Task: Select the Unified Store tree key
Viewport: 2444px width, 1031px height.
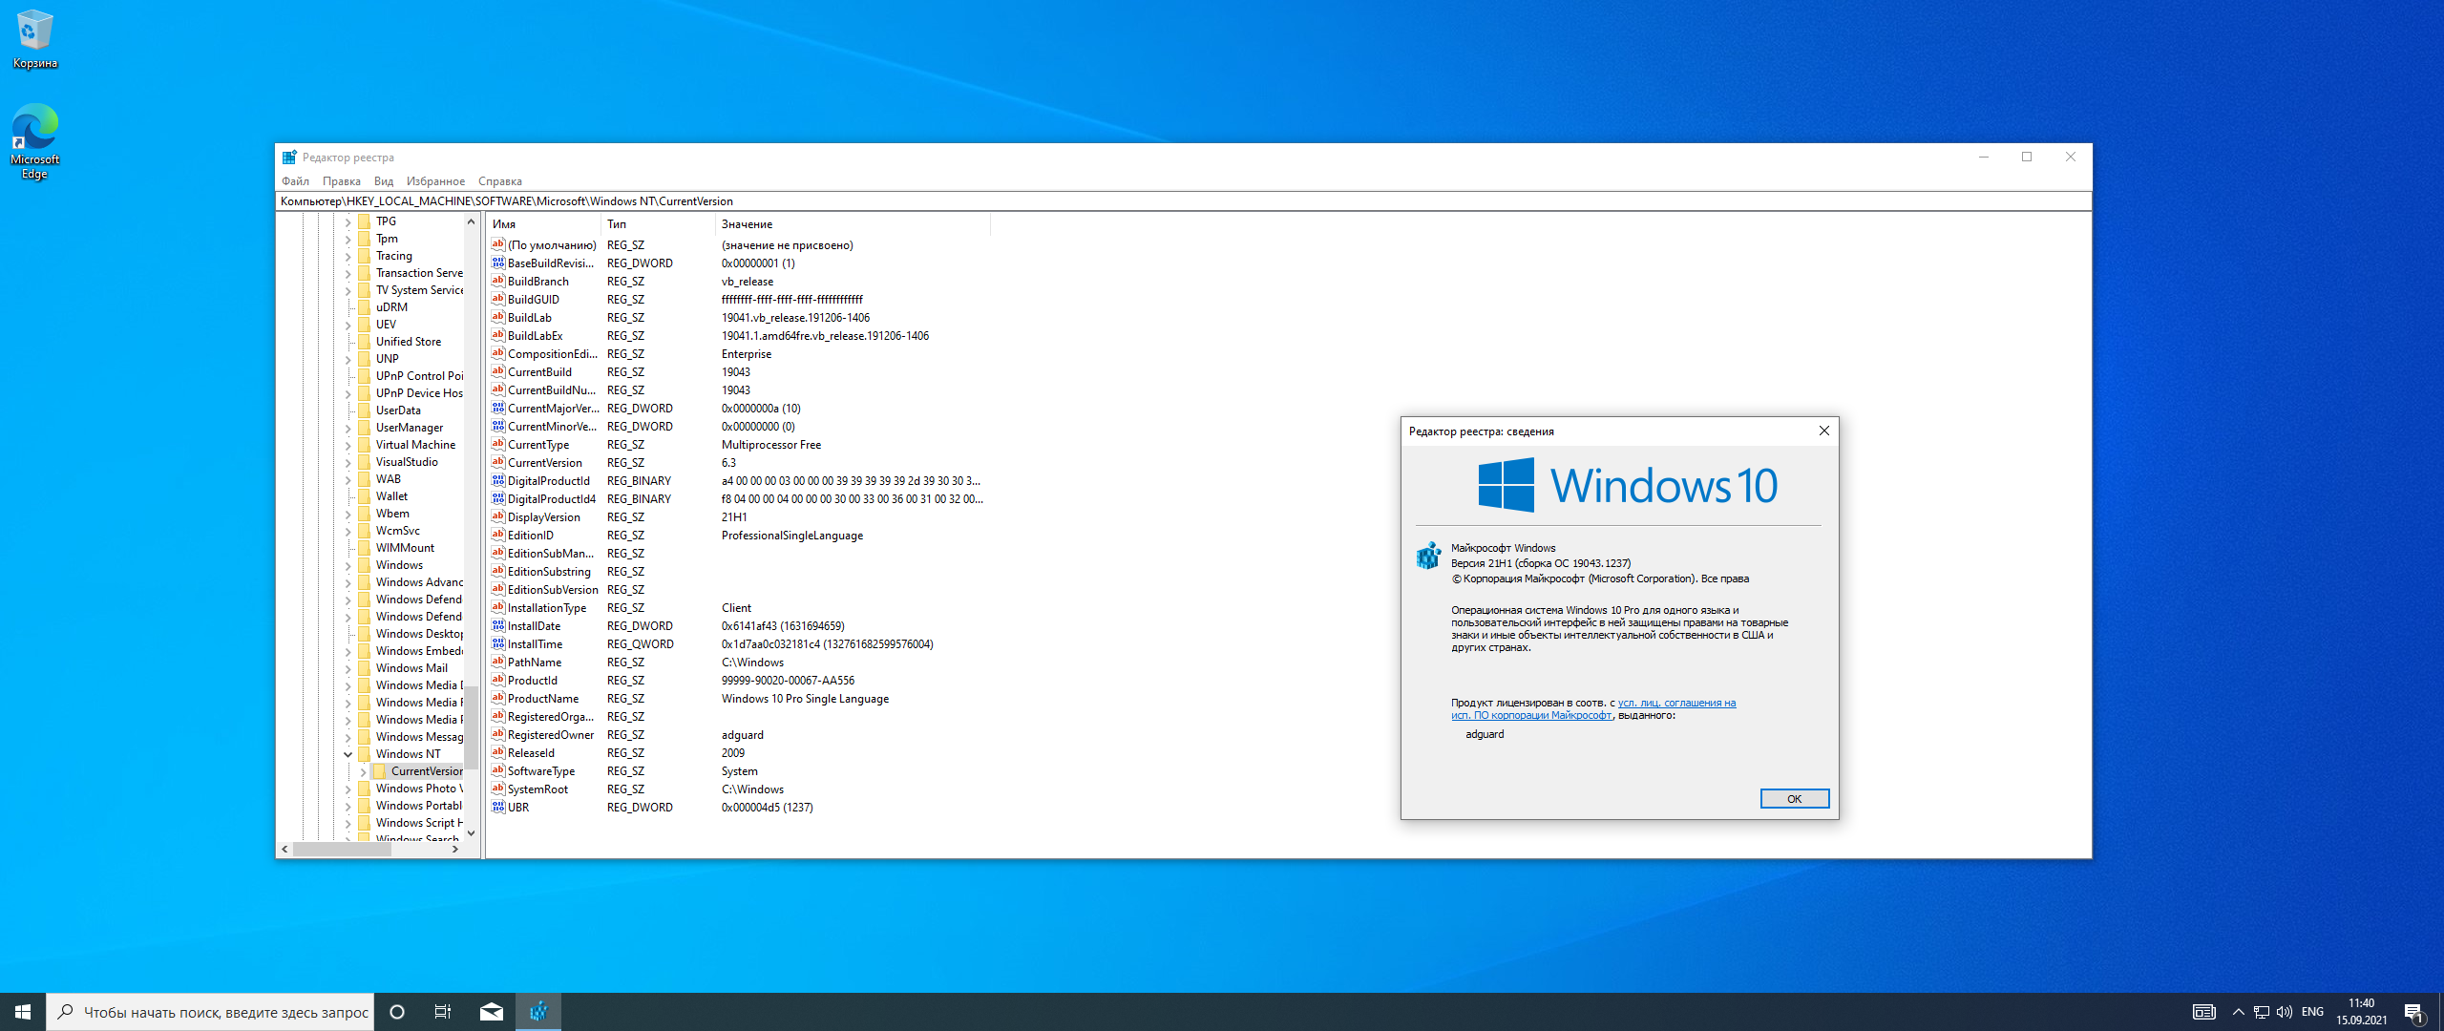Action: pyautogui.click(x=408, y=342)
